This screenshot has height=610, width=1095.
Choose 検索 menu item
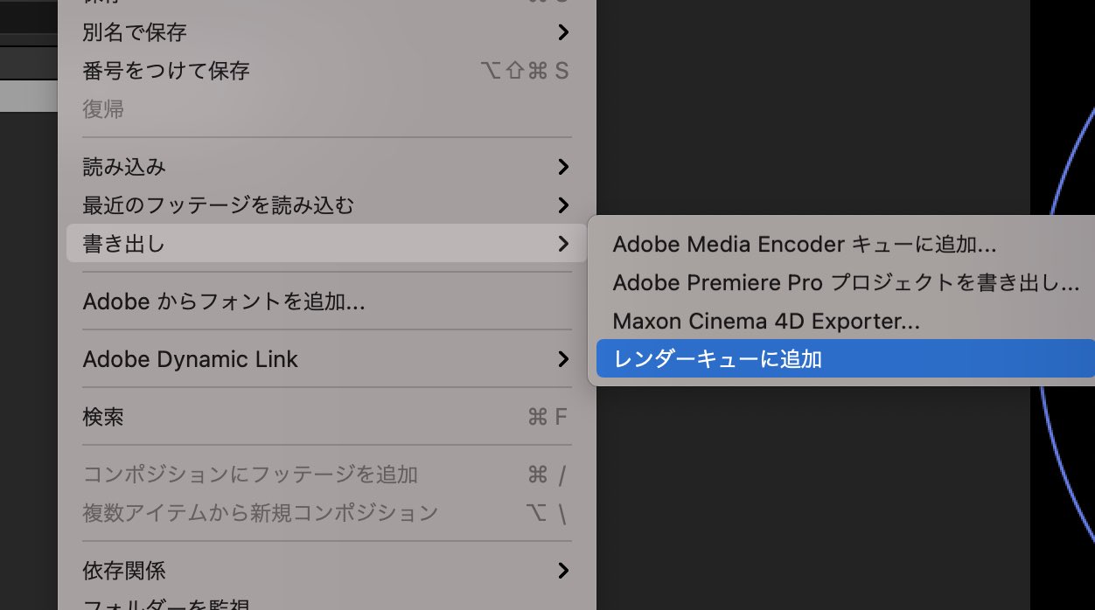(326, 417)
